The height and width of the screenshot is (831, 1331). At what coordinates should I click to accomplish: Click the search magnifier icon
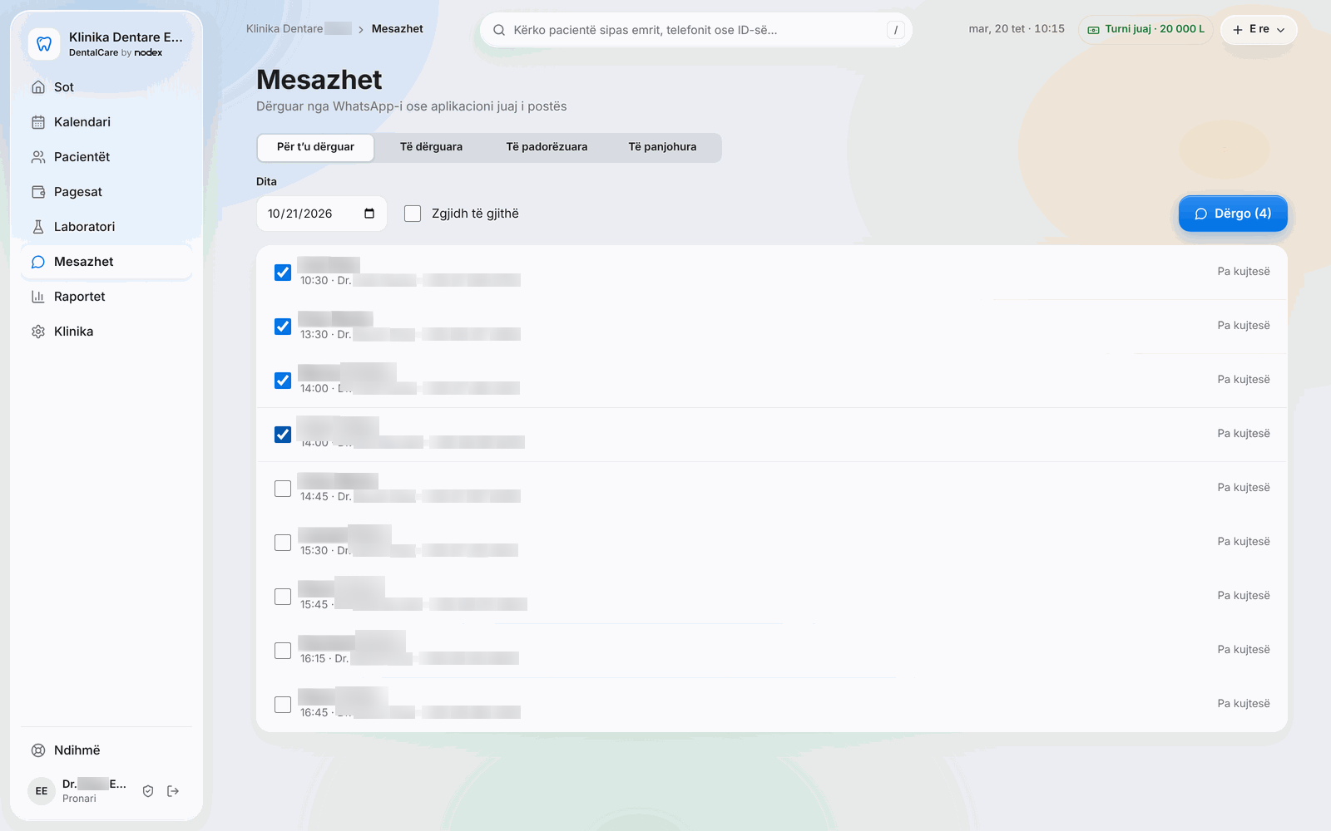499,30
